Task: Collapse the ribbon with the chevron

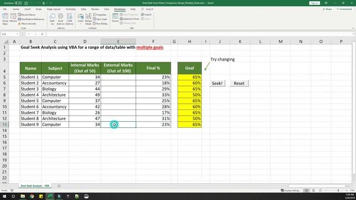Action: tap(353, 28)
